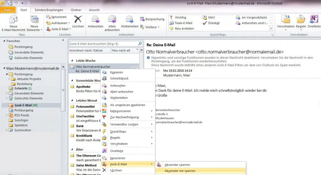The width and height of the screenshot is (321, 175).
Task: Select An Vorgesetzte(n) quick step
Action: pos(252,17)
